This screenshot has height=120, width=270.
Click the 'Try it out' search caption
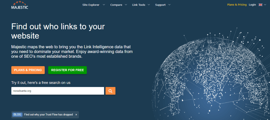click(x=41, y=83)
